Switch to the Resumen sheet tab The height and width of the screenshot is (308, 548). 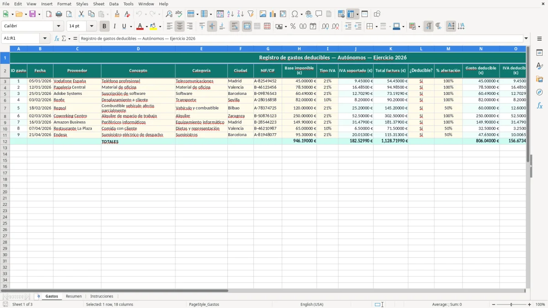pyautogui.click(x=74, y=296)
